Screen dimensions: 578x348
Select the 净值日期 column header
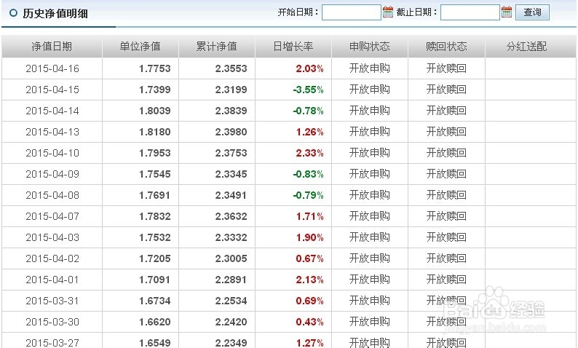click(x=52, y=46)
